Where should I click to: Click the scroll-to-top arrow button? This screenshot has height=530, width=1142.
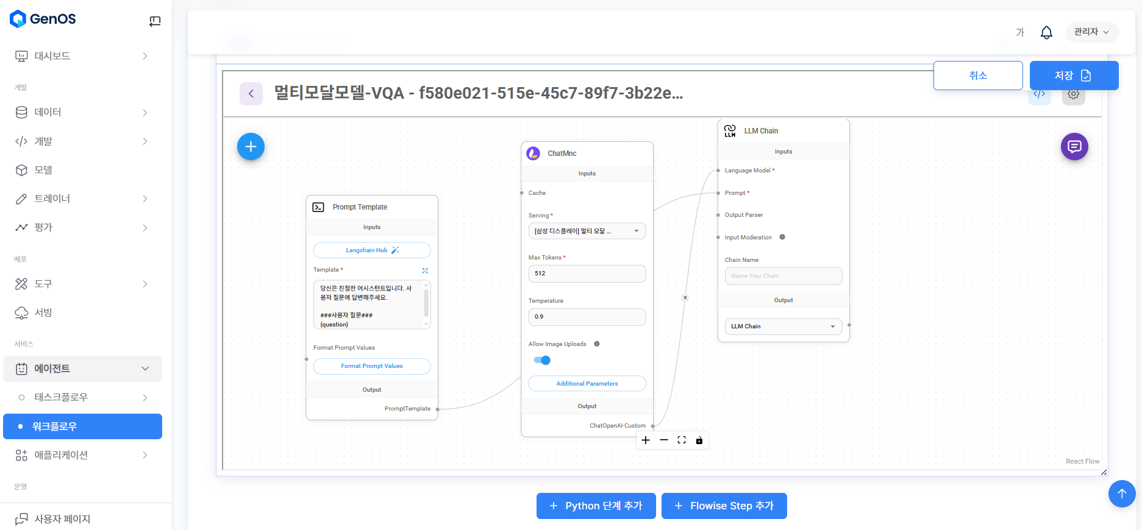pos(1121,493)
